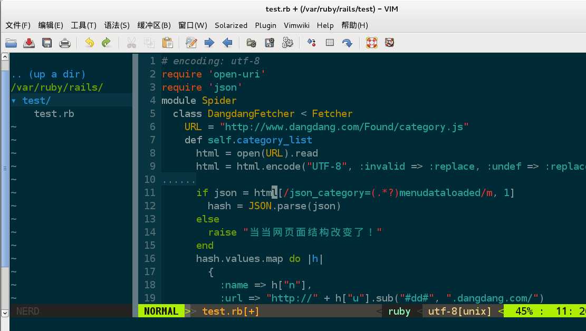Click the dangdang.com URL string on line 6

click(344, 127)
